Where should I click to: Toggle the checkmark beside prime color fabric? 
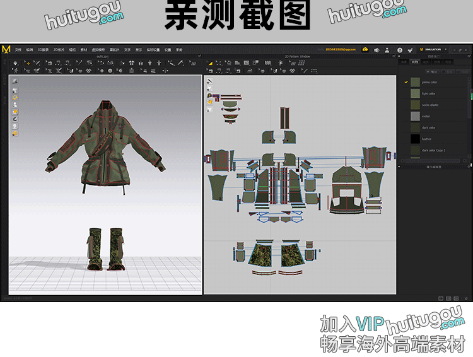pyautogui.click(x=406, y=82)
